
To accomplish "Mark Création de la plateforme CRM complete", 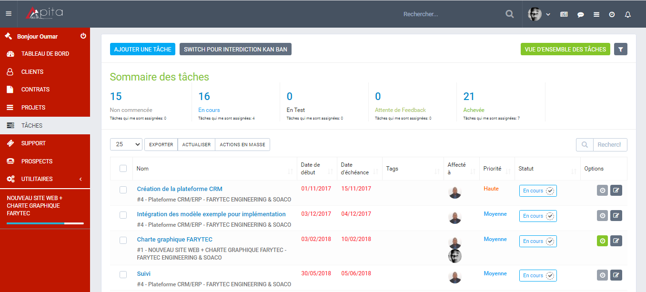I will 550,191.
